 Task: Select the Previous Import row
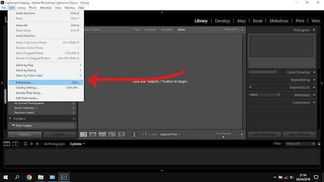(x=42, y=113)
